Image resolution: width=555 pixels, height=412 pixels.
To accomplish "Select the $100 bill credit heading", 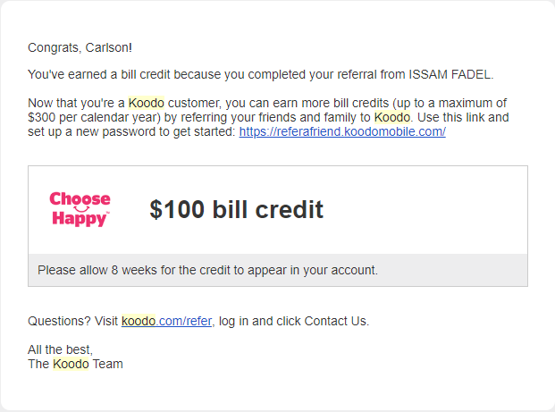I will 237,209.
